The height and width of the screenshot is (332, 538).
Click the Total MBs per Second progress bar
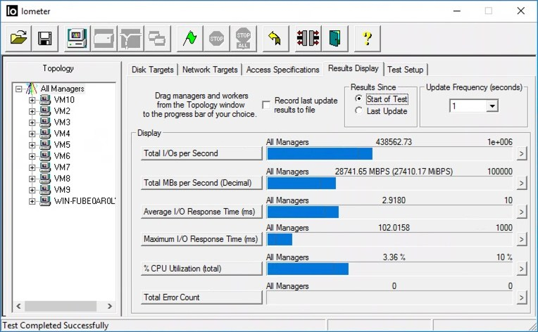(x=389, y=184)
